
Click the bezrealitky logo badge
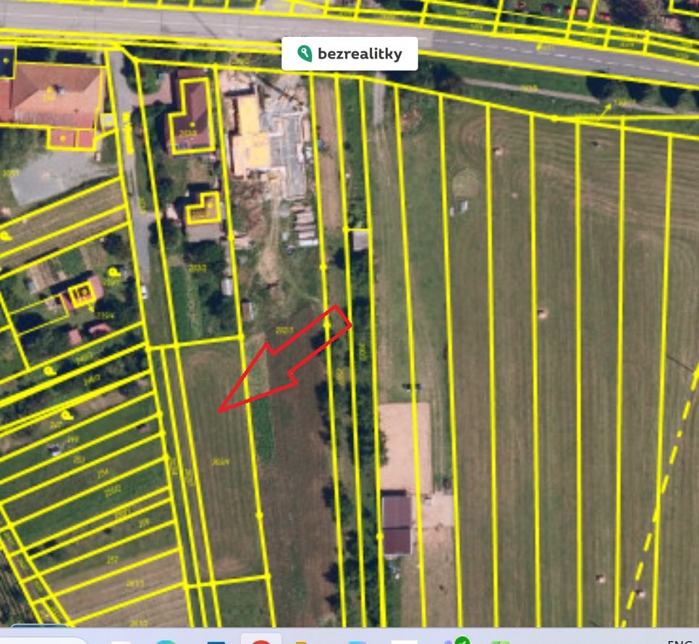pos(349,54)
